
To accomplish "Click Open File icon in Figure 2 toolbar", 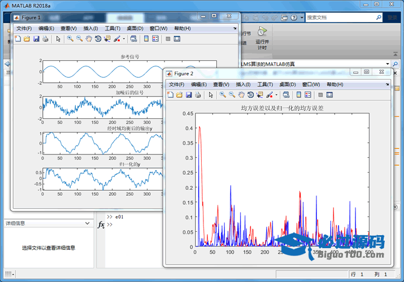I will click(x=179, y=95).
